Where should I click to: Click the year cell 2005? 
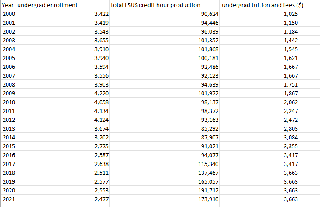tap(8, 58)
